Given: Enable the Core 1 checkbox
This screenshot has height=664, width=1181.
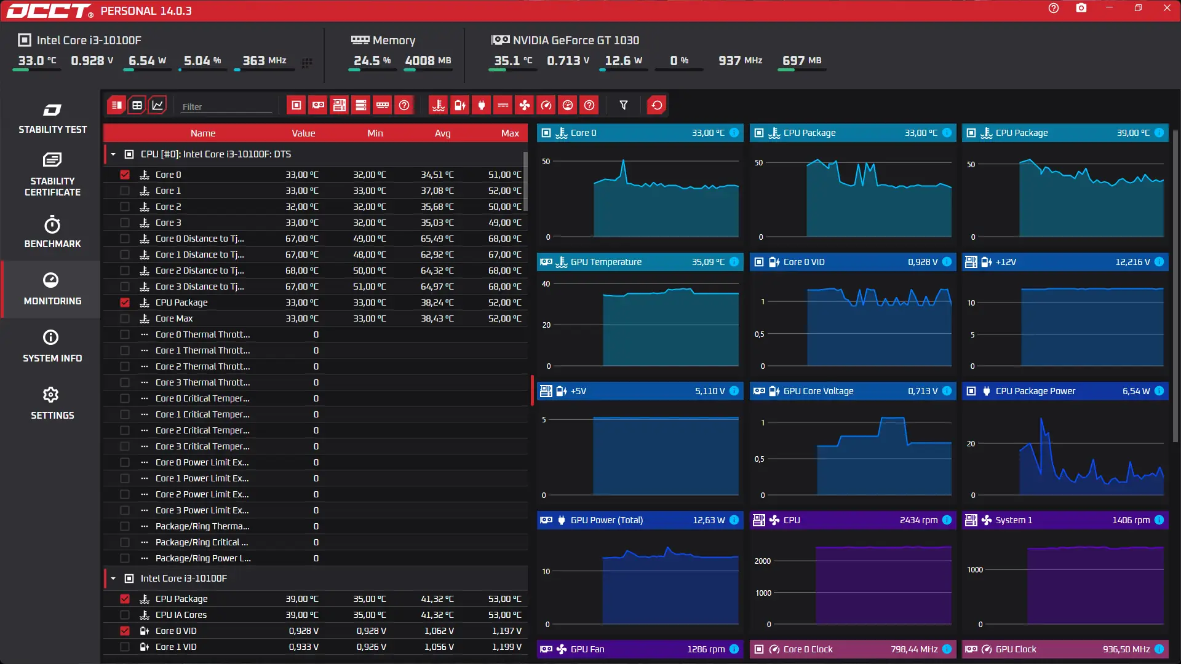Looking at the screenshot, I should click(x=125, y=191).
